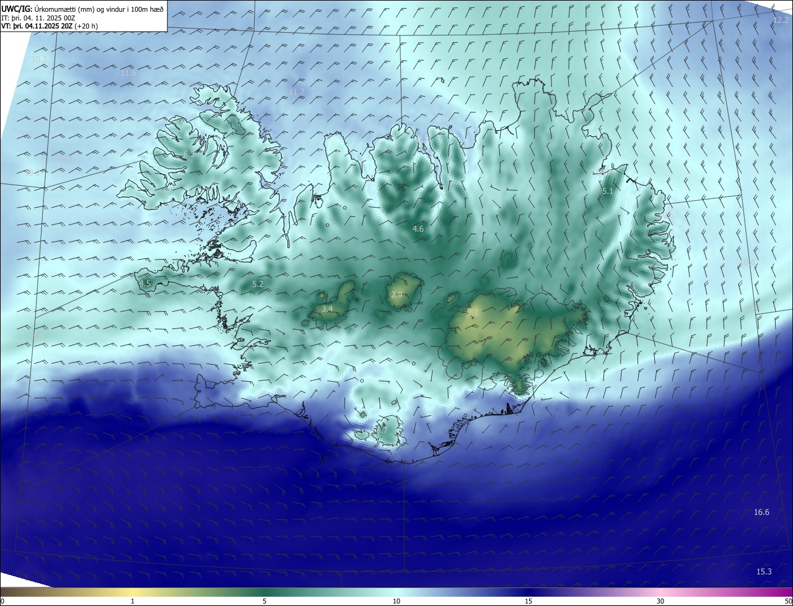Click the 3.4 value on the glacier
The width and height of the screenshot is (793, 606).
coord(328,309)
